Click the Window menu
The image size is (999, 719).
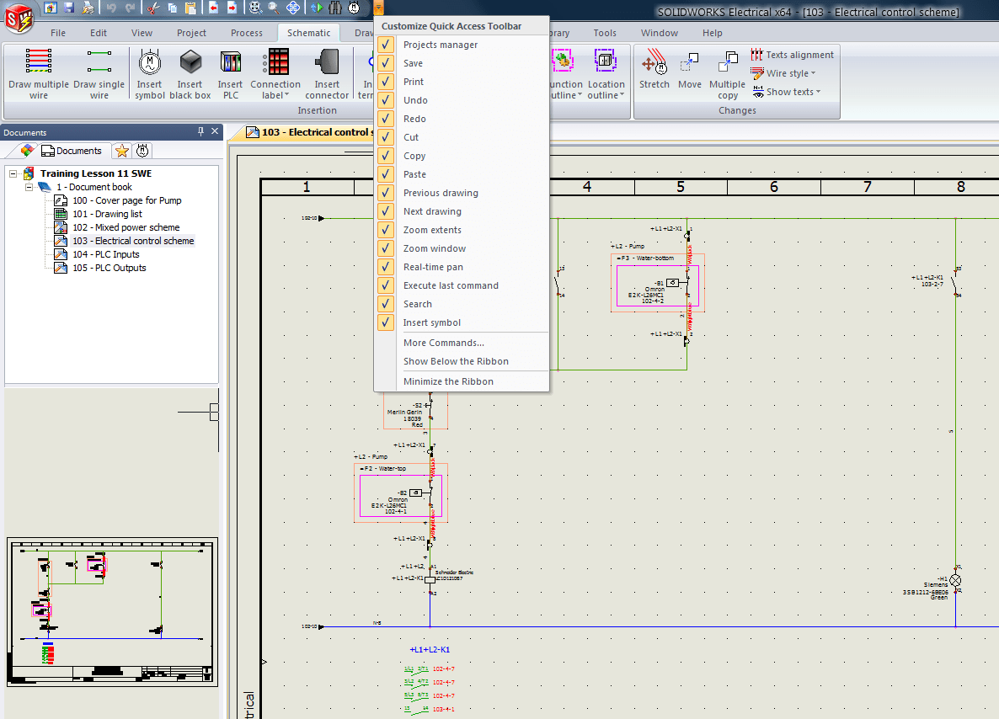(x=660, y=33)
